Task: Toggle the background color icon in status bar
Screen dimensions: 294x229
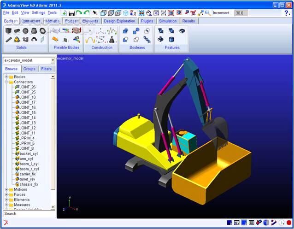Action: [x=229, y=223]
